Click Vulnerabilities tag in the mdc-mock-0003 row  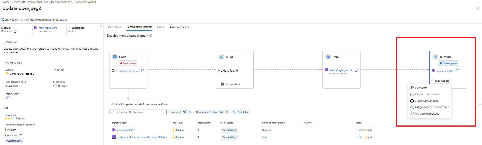[x=230, y=130]
